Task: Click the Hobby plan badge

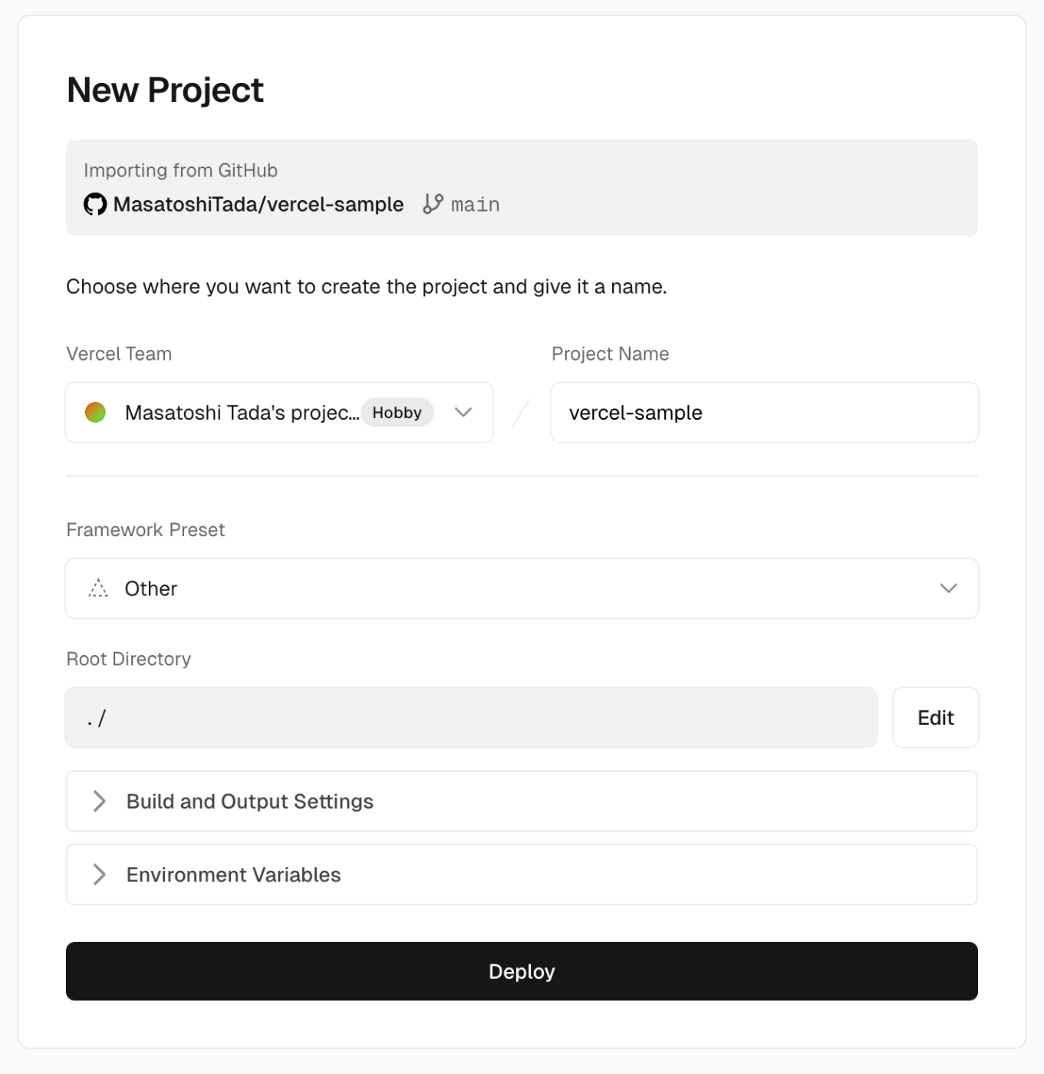Action: [397, 413]
